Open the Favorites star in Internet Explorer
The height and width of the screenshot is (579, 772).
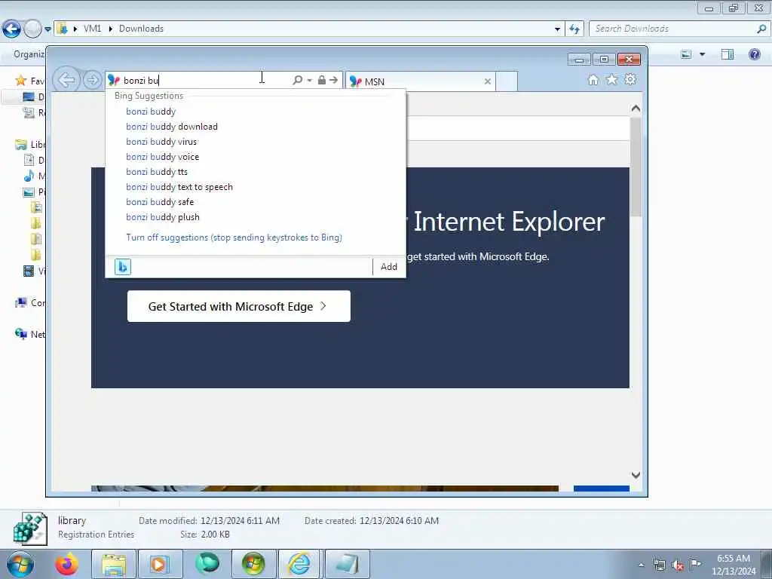tap(611, 80)
